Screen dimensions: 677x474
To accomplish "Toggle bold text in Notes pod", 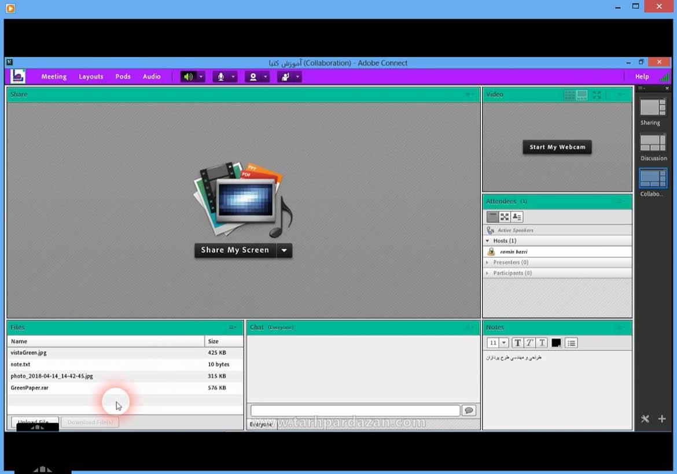I will (x=517, y=343).
